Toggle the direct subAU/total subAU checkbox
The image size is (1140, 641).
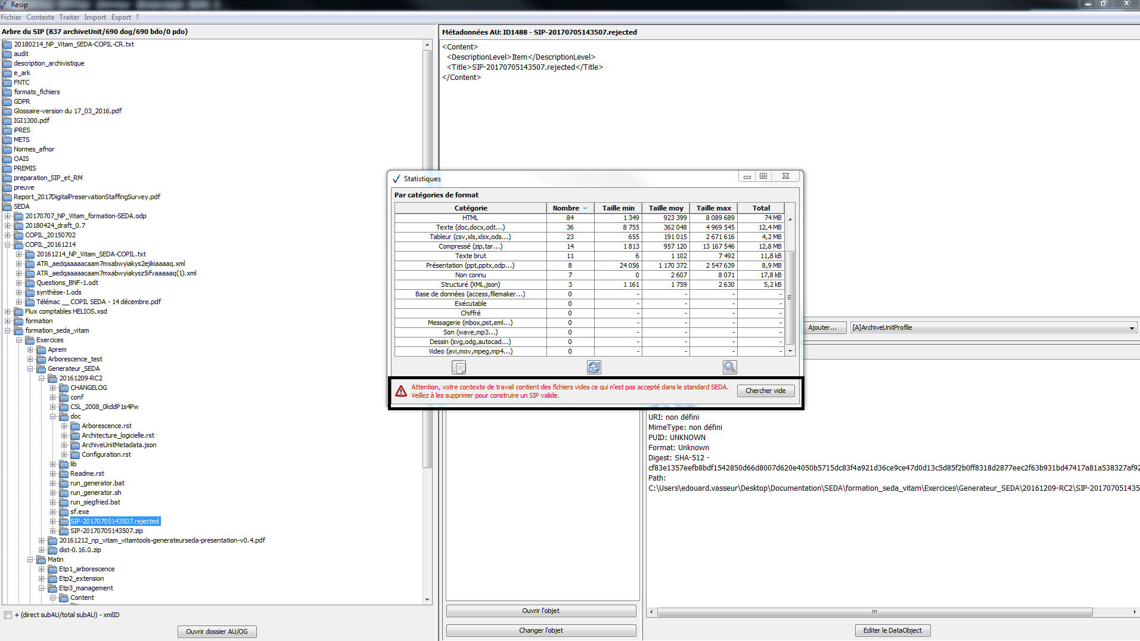(x=8, y=615)
